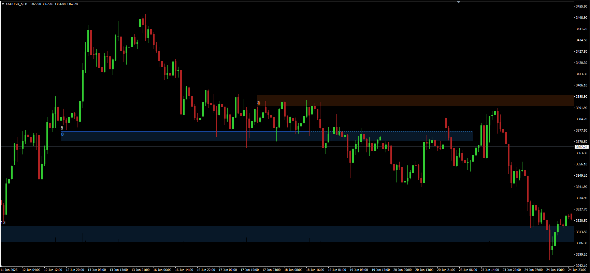Click the 13 Jun 21:00 time label
The width and height of the screenshot is (590, 273).
click(x=140, y=270)
